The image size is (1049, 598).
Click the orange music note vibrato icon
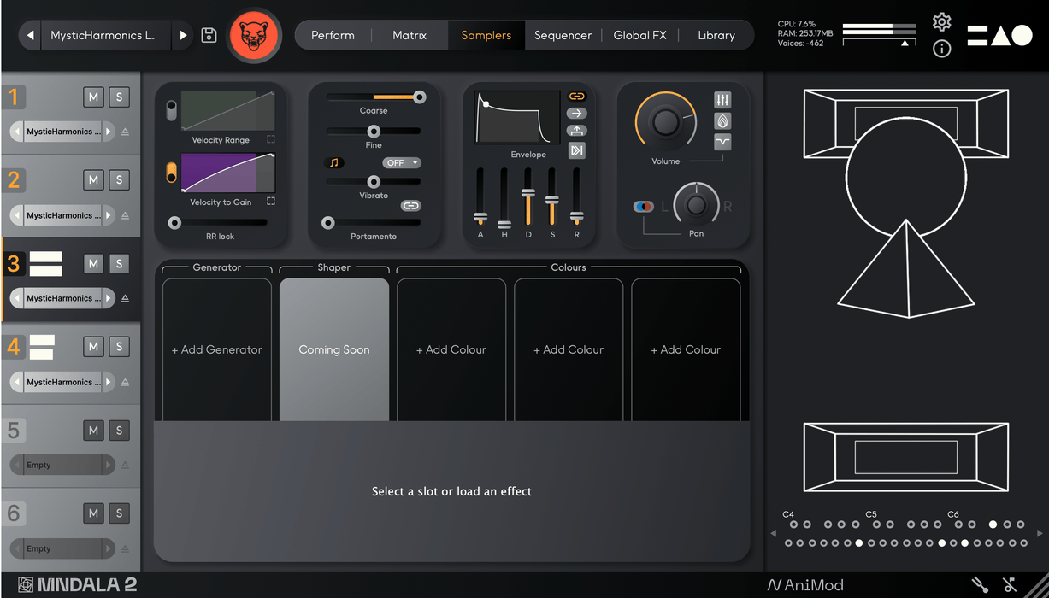[x=334, y=162]
